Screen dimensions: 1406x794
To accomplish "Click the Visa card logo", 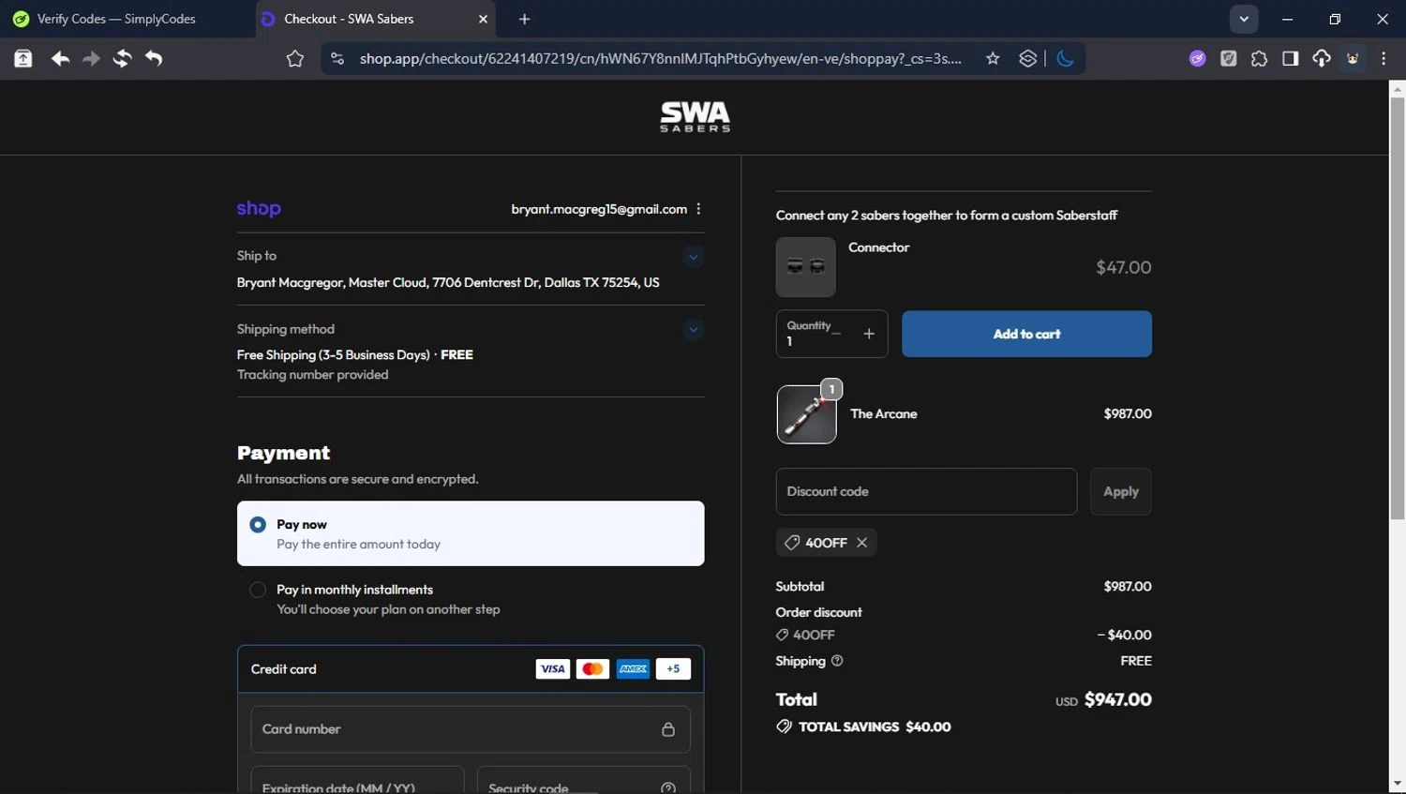I will click(553, 668).
